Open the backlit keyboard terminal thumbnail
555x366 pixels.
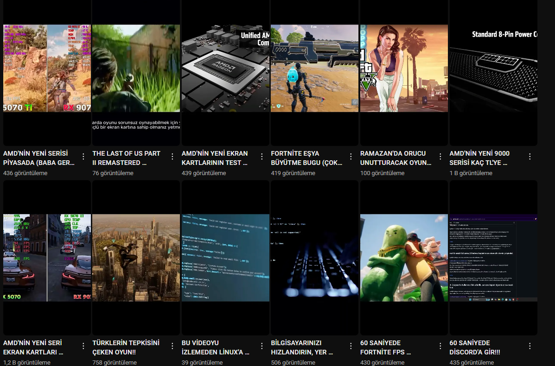(x=315, y=258)
